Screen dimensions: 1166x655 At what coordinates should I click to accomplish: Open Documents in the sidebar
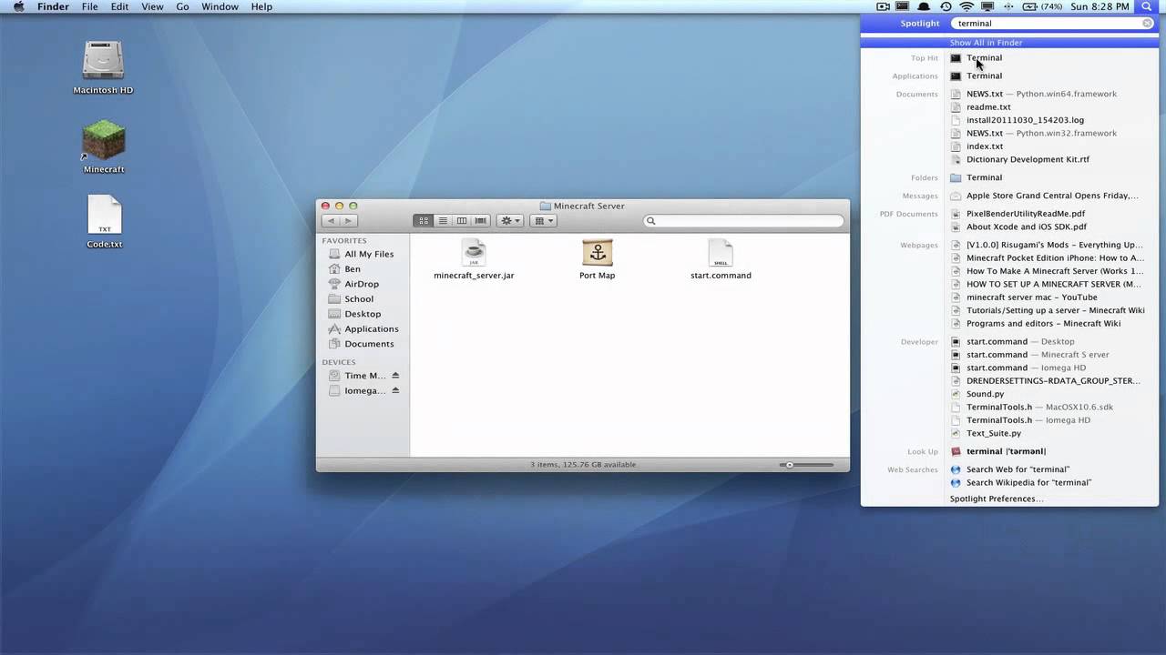point(369,344)
